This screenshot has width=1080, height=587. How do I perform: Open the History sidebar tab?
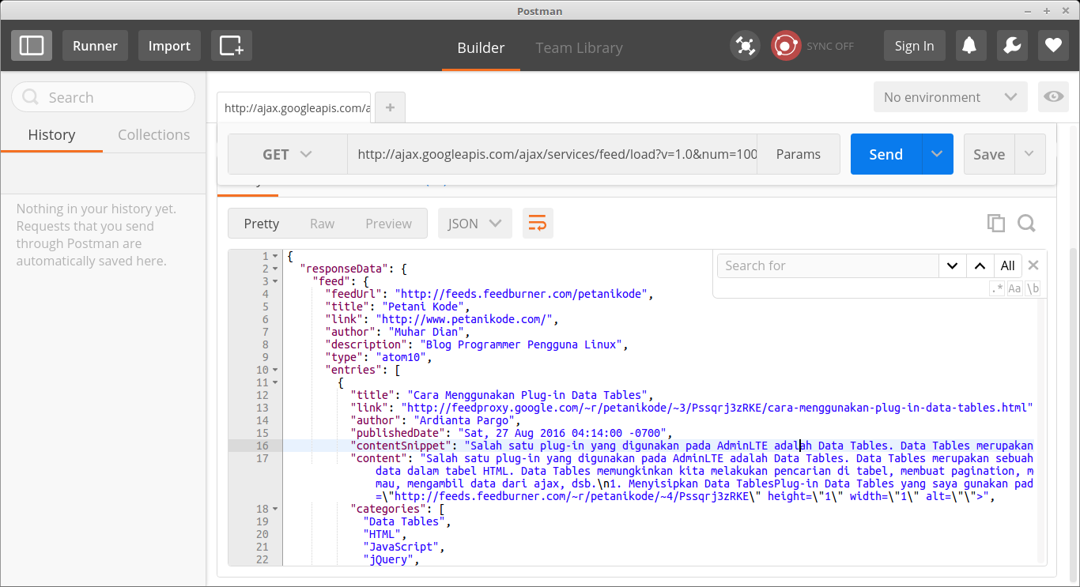[51, 135]
